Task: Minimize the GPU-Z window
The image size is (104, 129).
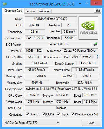Action: pyautogui.click(x=80, y=4)
